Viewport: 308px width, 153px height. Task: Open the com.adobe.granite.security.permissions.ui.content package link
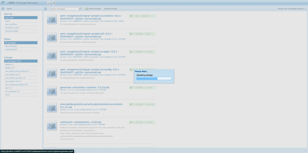(92, 105)
